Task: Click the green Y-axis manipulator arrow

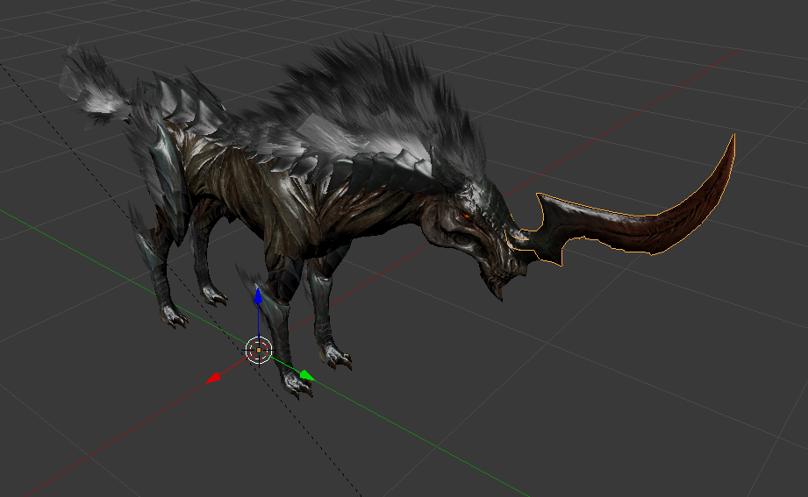Action: click(x=306, y=375)
